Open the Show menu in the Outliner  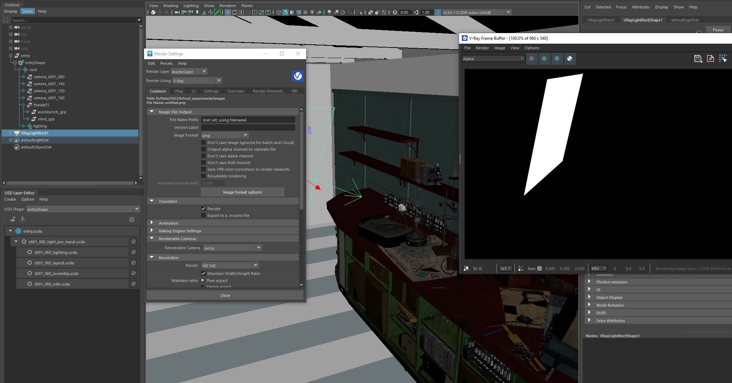pos(27,11)
